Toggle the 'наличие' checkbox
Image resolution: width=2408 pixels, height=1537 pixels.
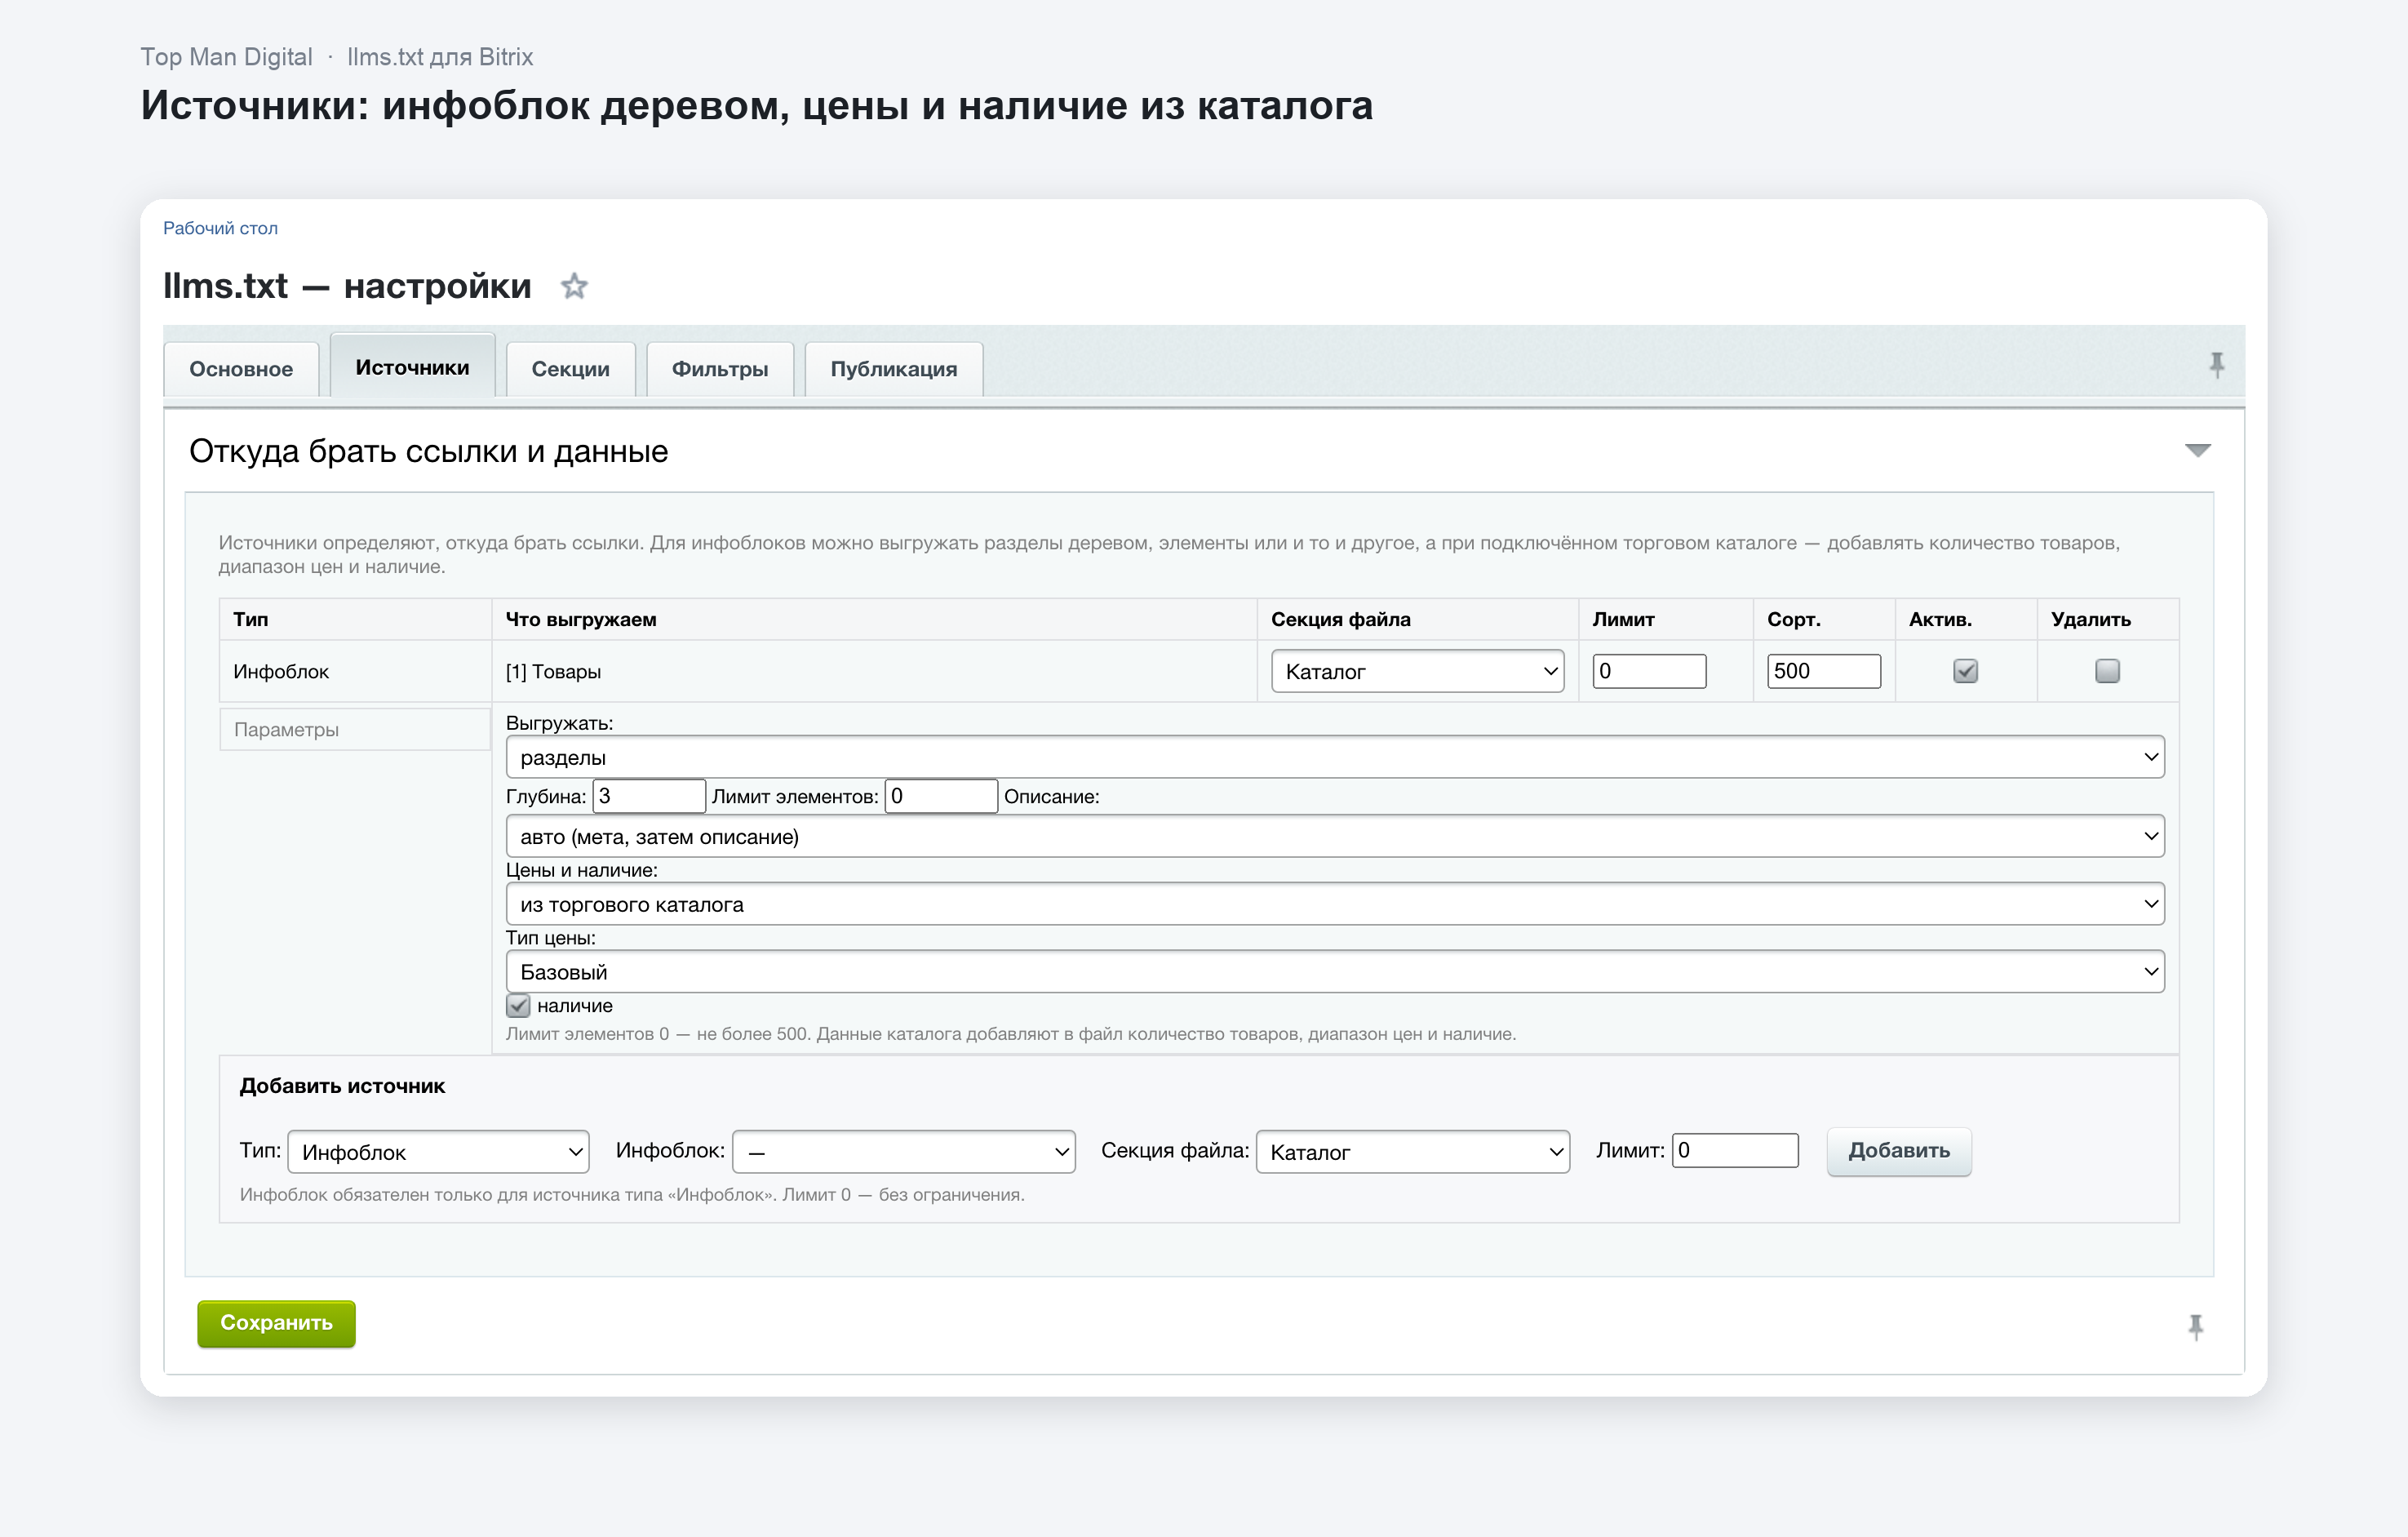518,1005
